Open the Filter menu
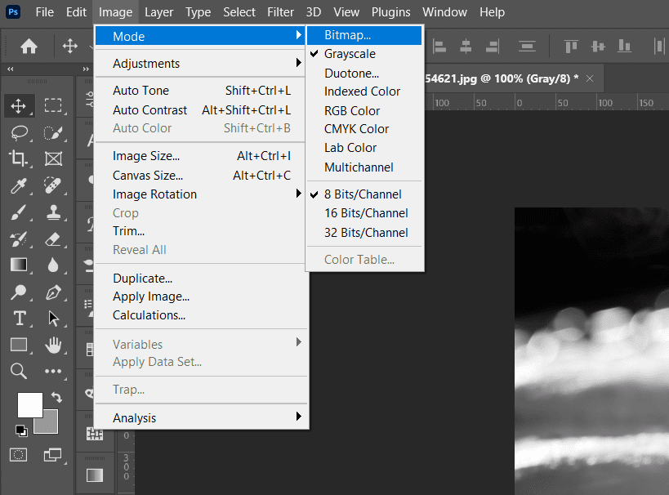This screenshot has height=495, width=669. coord(280,12)
